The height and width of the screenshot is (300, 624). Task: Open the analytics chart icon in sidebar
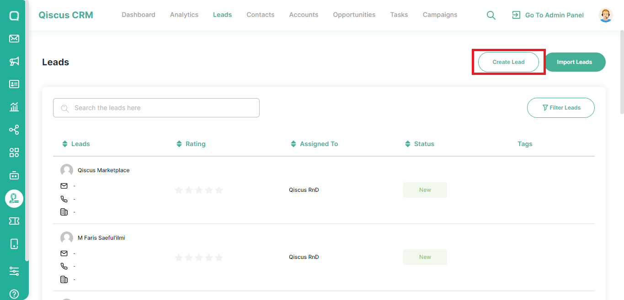click(14, 107)
